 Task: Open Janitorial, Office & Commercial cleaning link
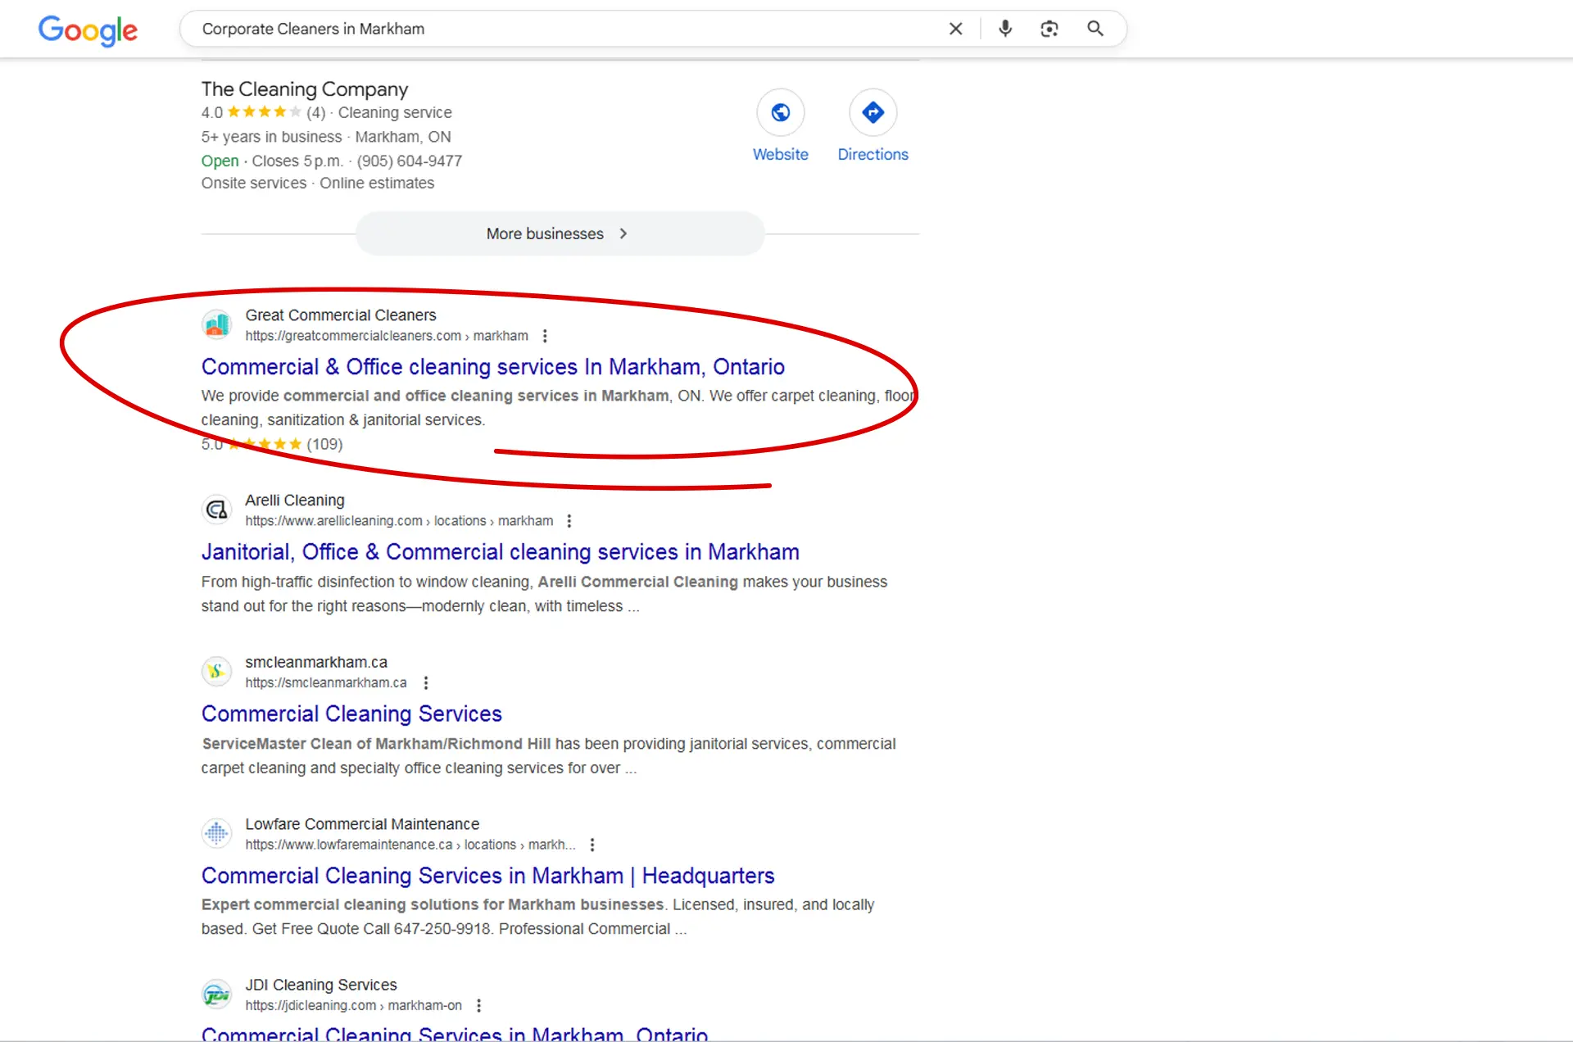[x=500, y=552]
